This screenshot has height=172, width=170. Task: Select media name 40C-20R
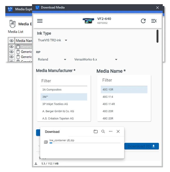pyautogui.click(x=124, y=111)
